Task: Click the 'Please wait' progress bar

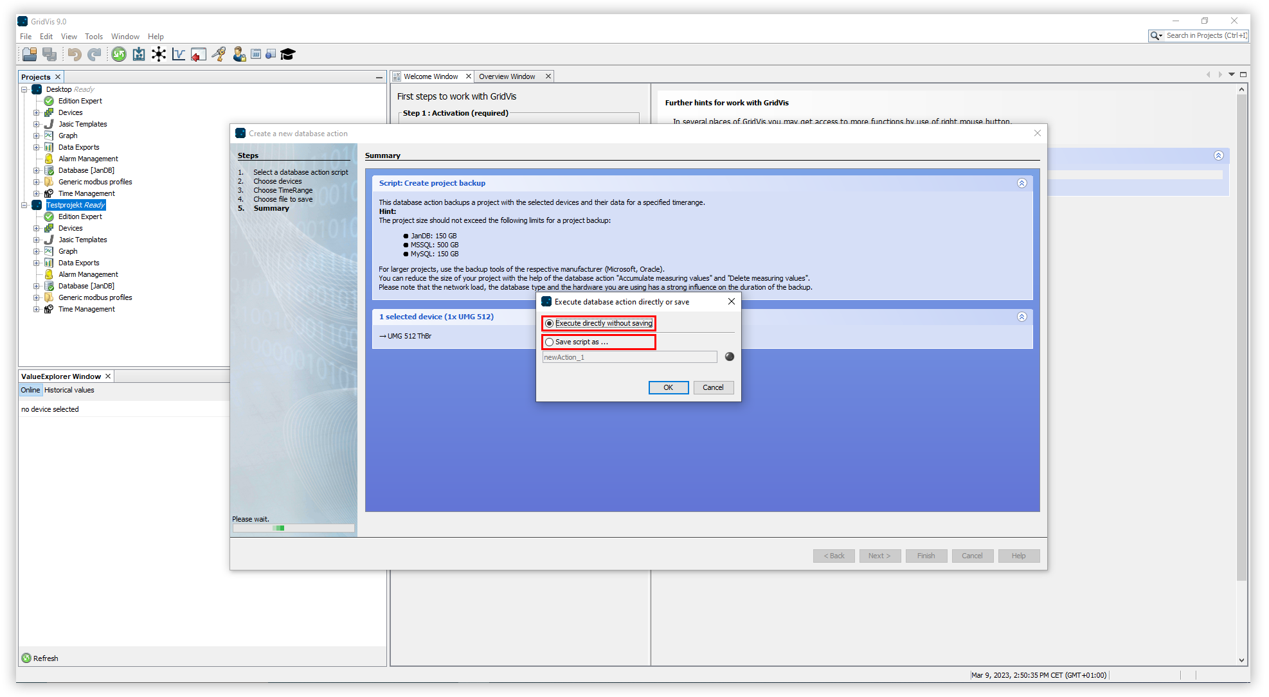Action: click(293, 527)
